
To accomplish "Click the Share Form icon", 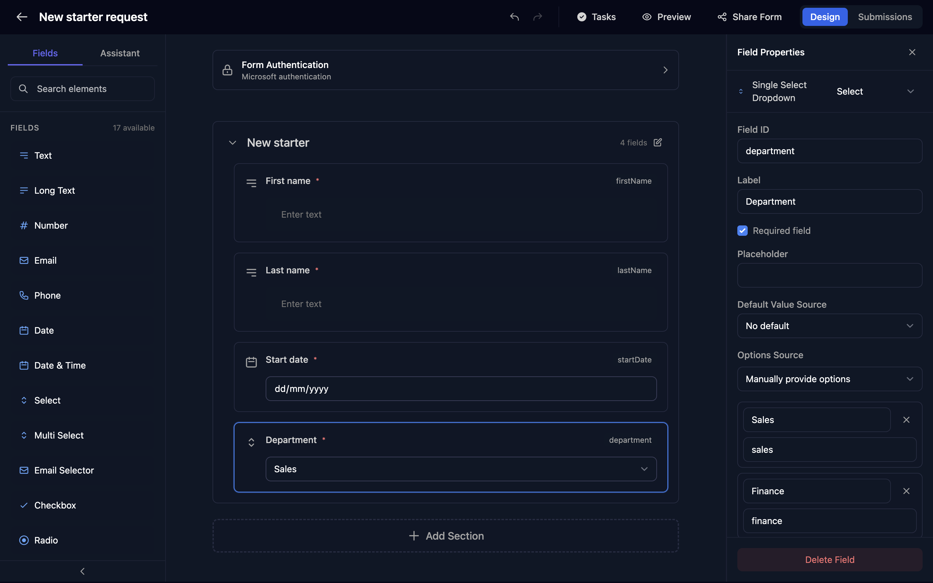I will [x=722, y=17].
